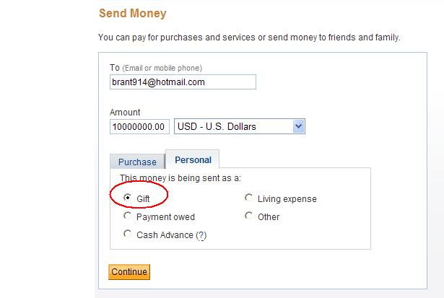444x298 pixels.
Task: Click the Living expense label text
Action: coord(287,199)
